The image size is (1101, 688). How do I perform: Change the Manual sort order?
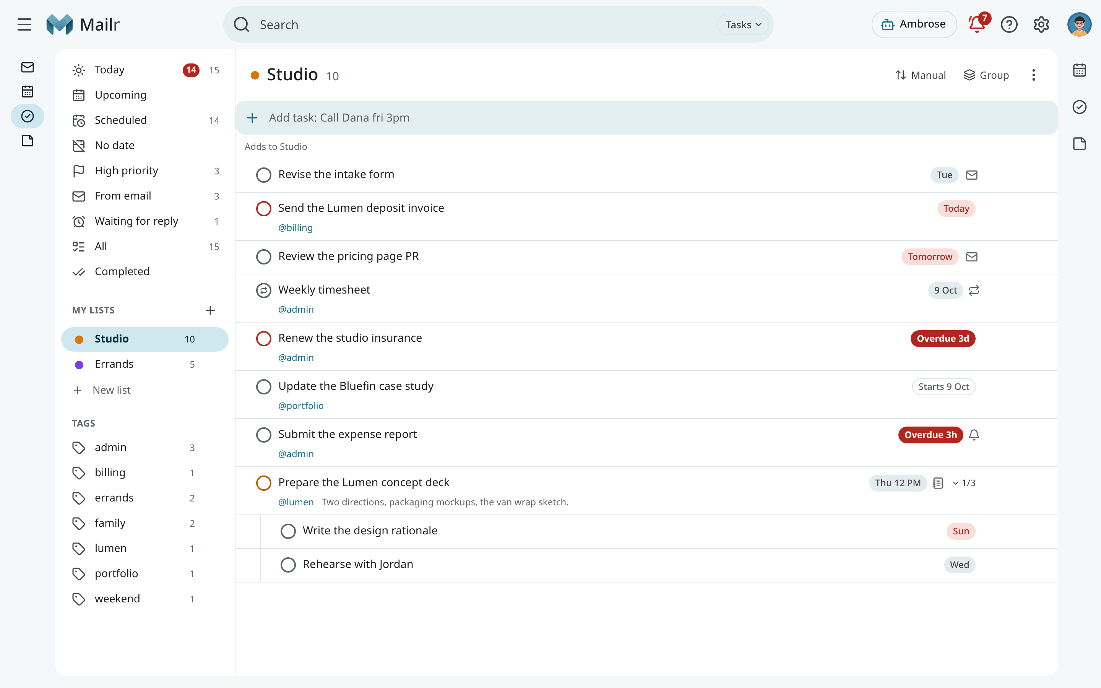click(920, 75)
